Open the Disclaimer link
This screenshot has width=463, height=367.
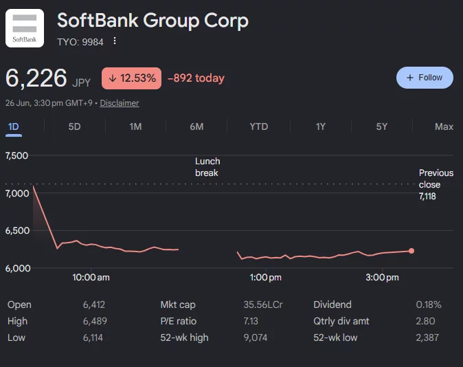click(120, 103)
